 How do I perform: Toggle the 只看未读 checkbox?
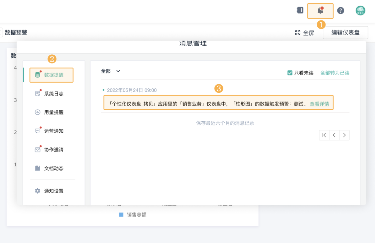pos(290,73)
